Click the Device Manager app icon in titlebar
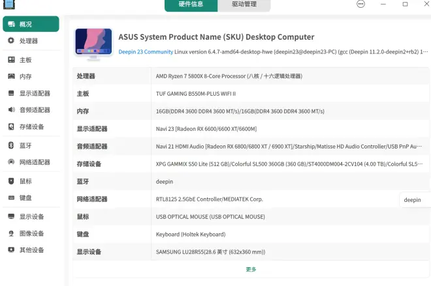This screenshot has height=286, width=431. tap(8, 5)
